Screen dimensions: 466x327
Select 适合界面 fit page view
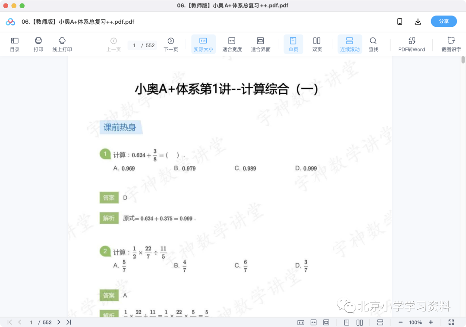click(x=260, y=44)
